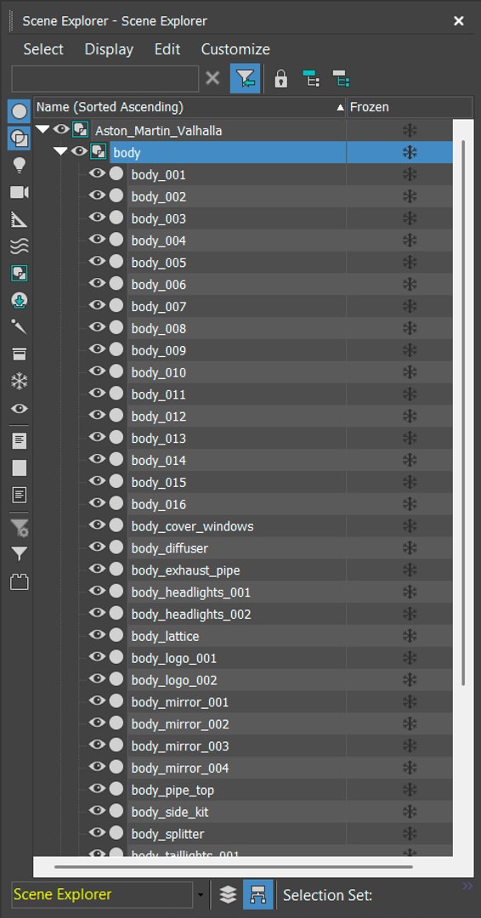Viewport: 481px width, 918px height.
Task: Toggle frozen snowflake for body_010
Action: pyautogui.click(x=410, y=372)
